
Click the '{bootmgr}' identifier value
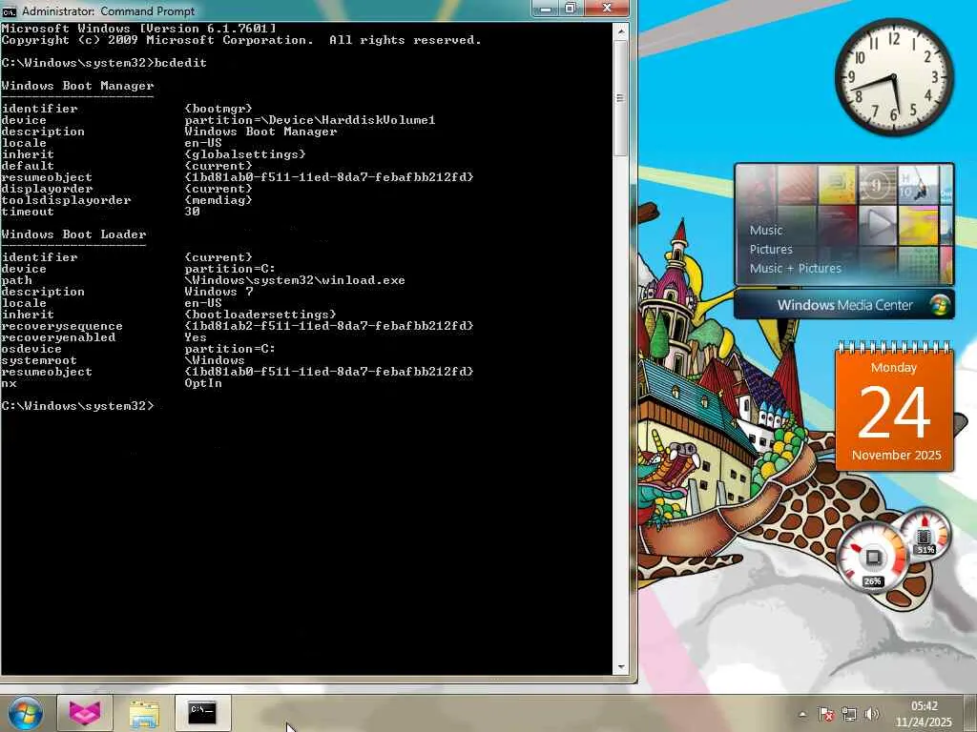click(x=218, y=109)
